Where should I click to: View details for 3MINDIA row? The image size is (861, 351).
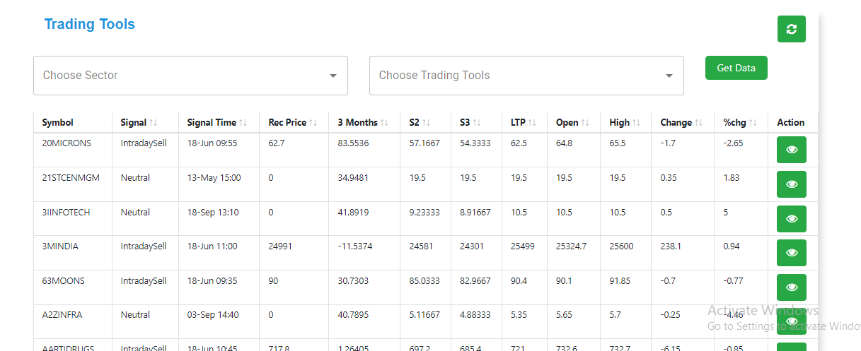(x=791, y=253)
